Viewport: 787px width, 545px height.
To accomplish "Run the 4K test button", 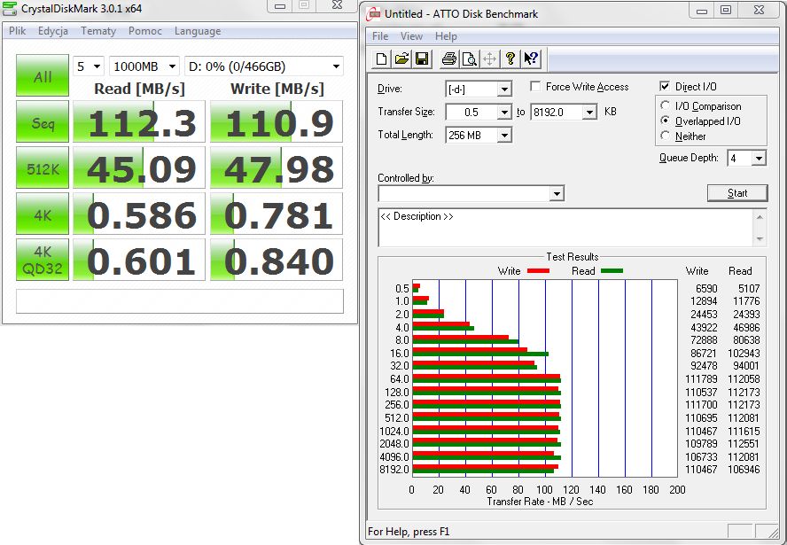I will coord(43,214).
